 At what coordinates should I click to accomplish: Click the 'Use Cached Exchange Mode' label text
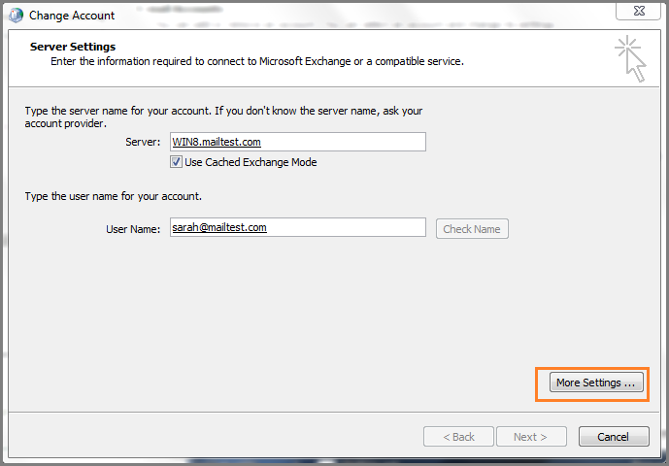pos(251,162)
